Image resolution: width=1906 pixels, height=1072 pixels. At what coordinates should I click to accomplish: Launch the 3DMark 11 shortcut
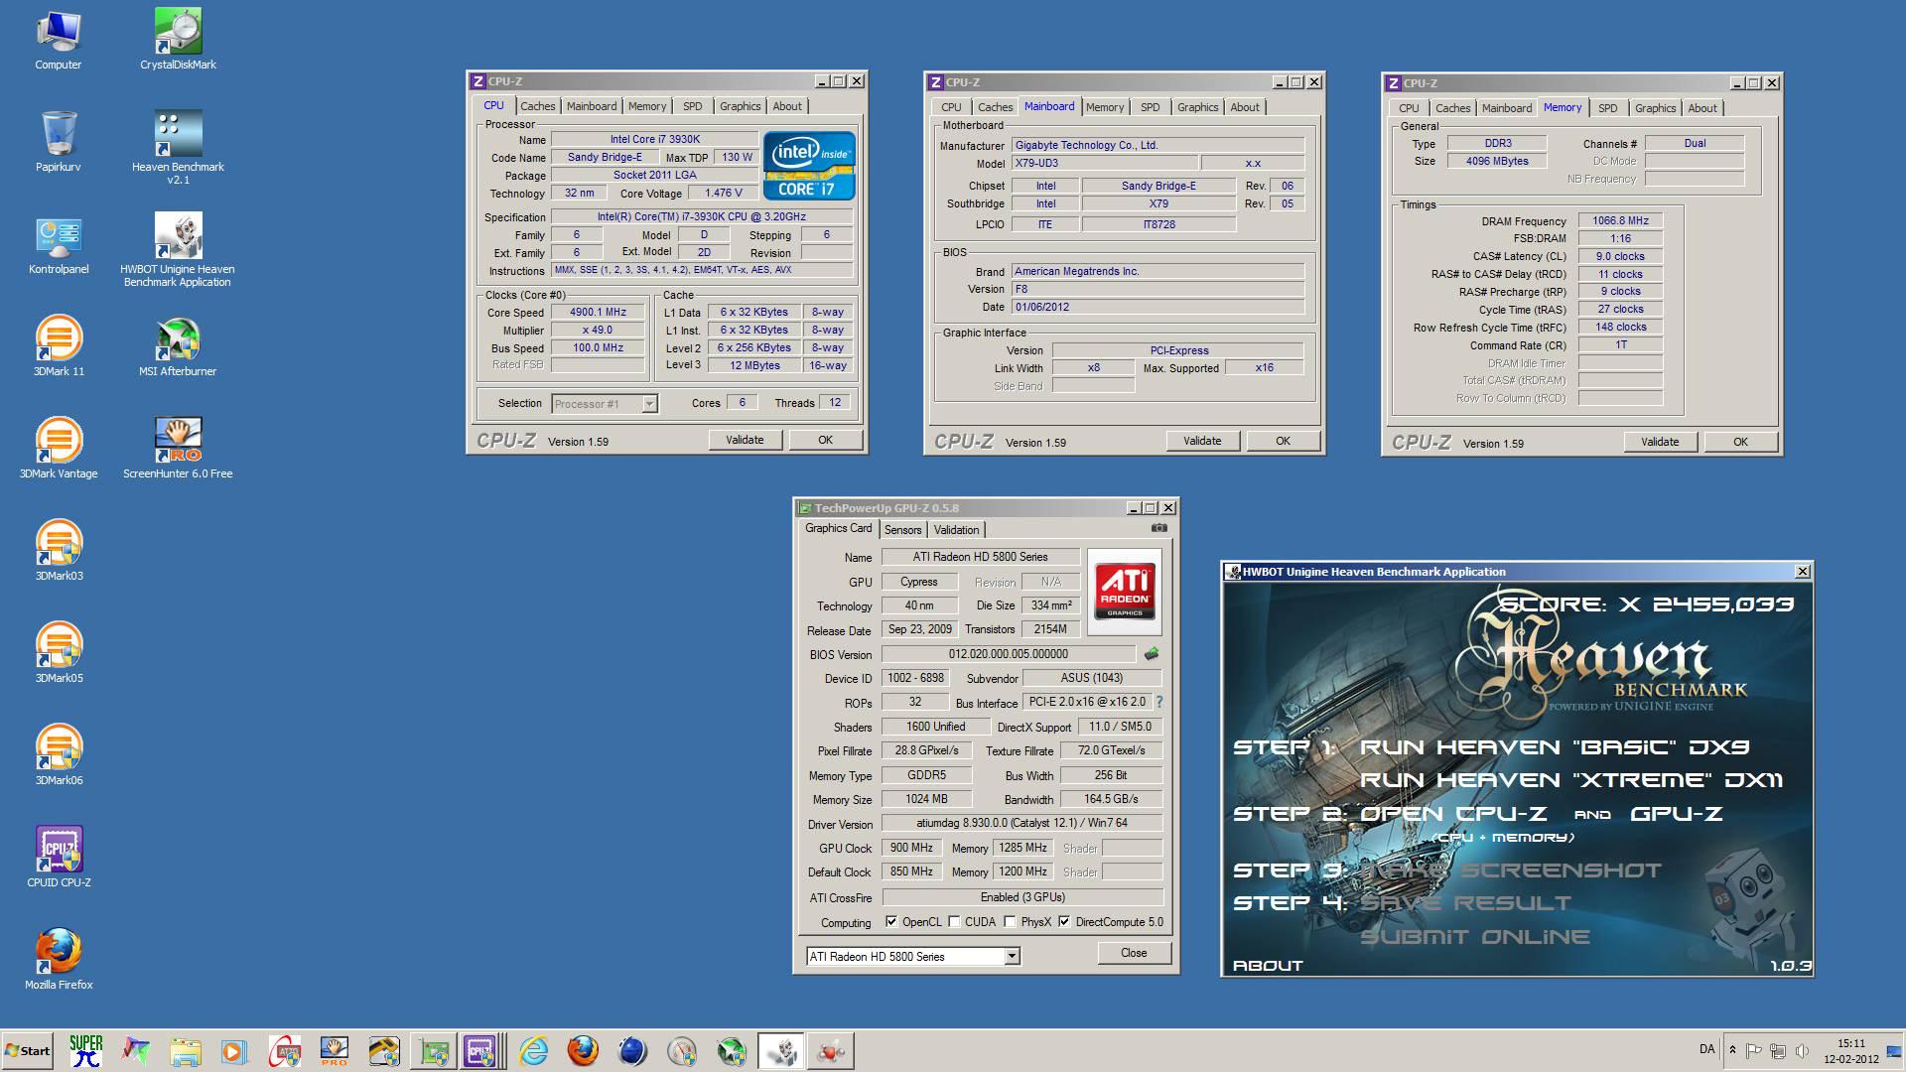click(59, 346)
